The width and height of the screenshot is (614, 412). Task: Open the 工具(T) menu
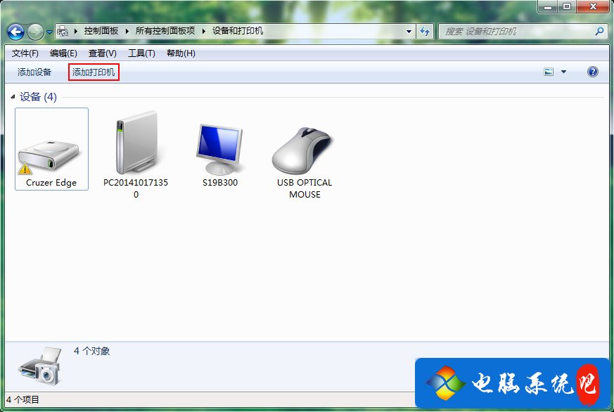[x=141, y=53]
